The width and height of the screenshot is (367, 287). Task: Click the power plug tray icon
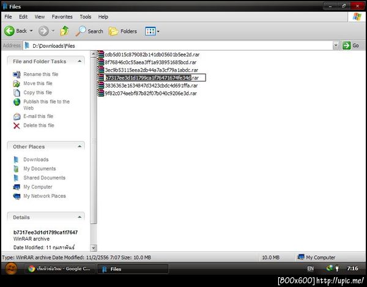(337, 268)
